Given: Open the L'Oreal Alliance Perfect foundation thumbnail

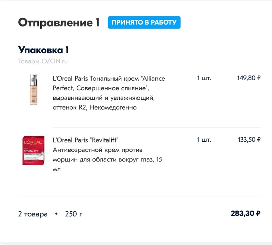Looking at the screenshot, I should click(x=33, y=89).
